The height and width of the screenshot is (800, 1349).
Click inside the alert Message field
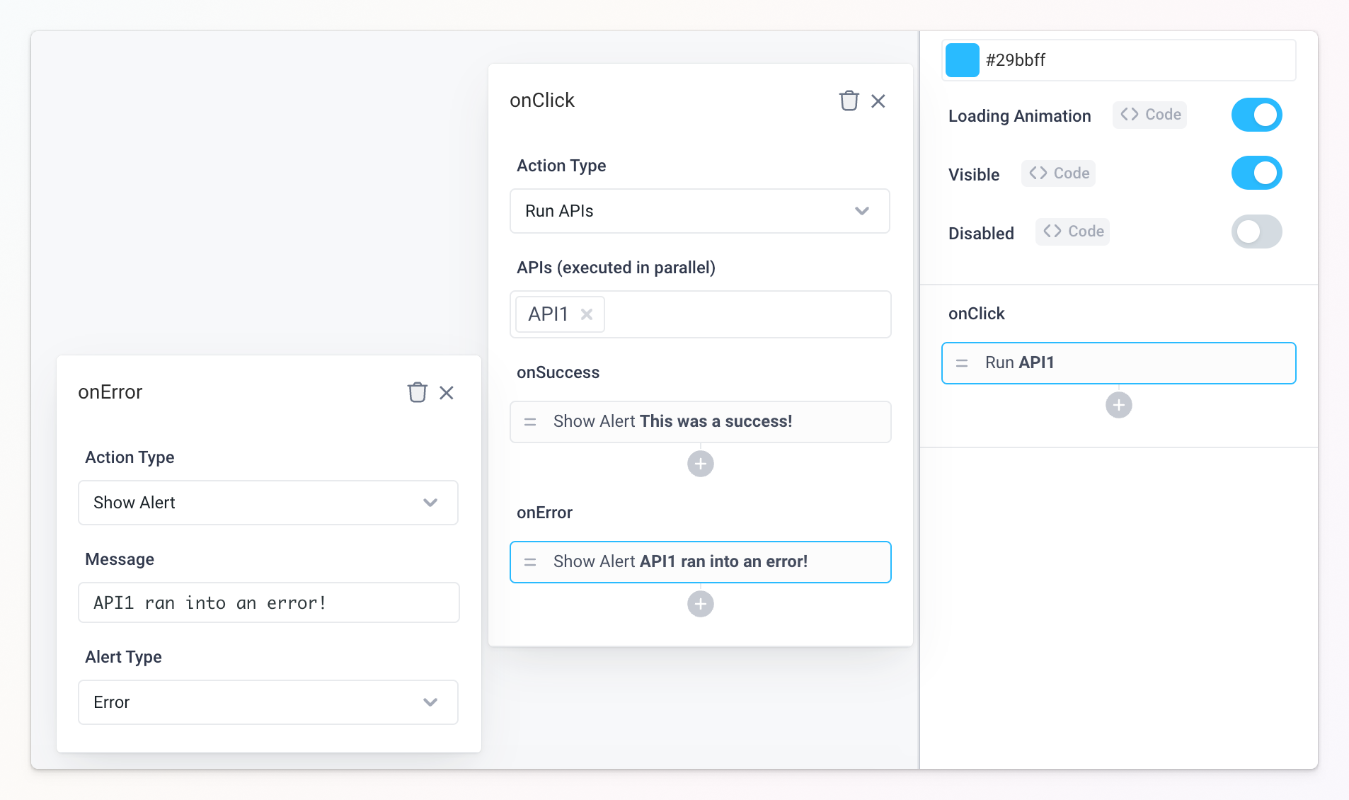point(268,602)
